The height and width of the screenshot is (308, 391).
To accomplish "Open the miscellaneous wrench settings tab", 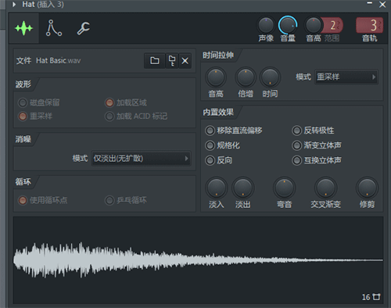I will tap(84, 28).
